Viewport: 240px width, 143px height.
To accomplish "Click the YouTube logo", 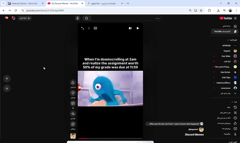I will coord(226,18).
